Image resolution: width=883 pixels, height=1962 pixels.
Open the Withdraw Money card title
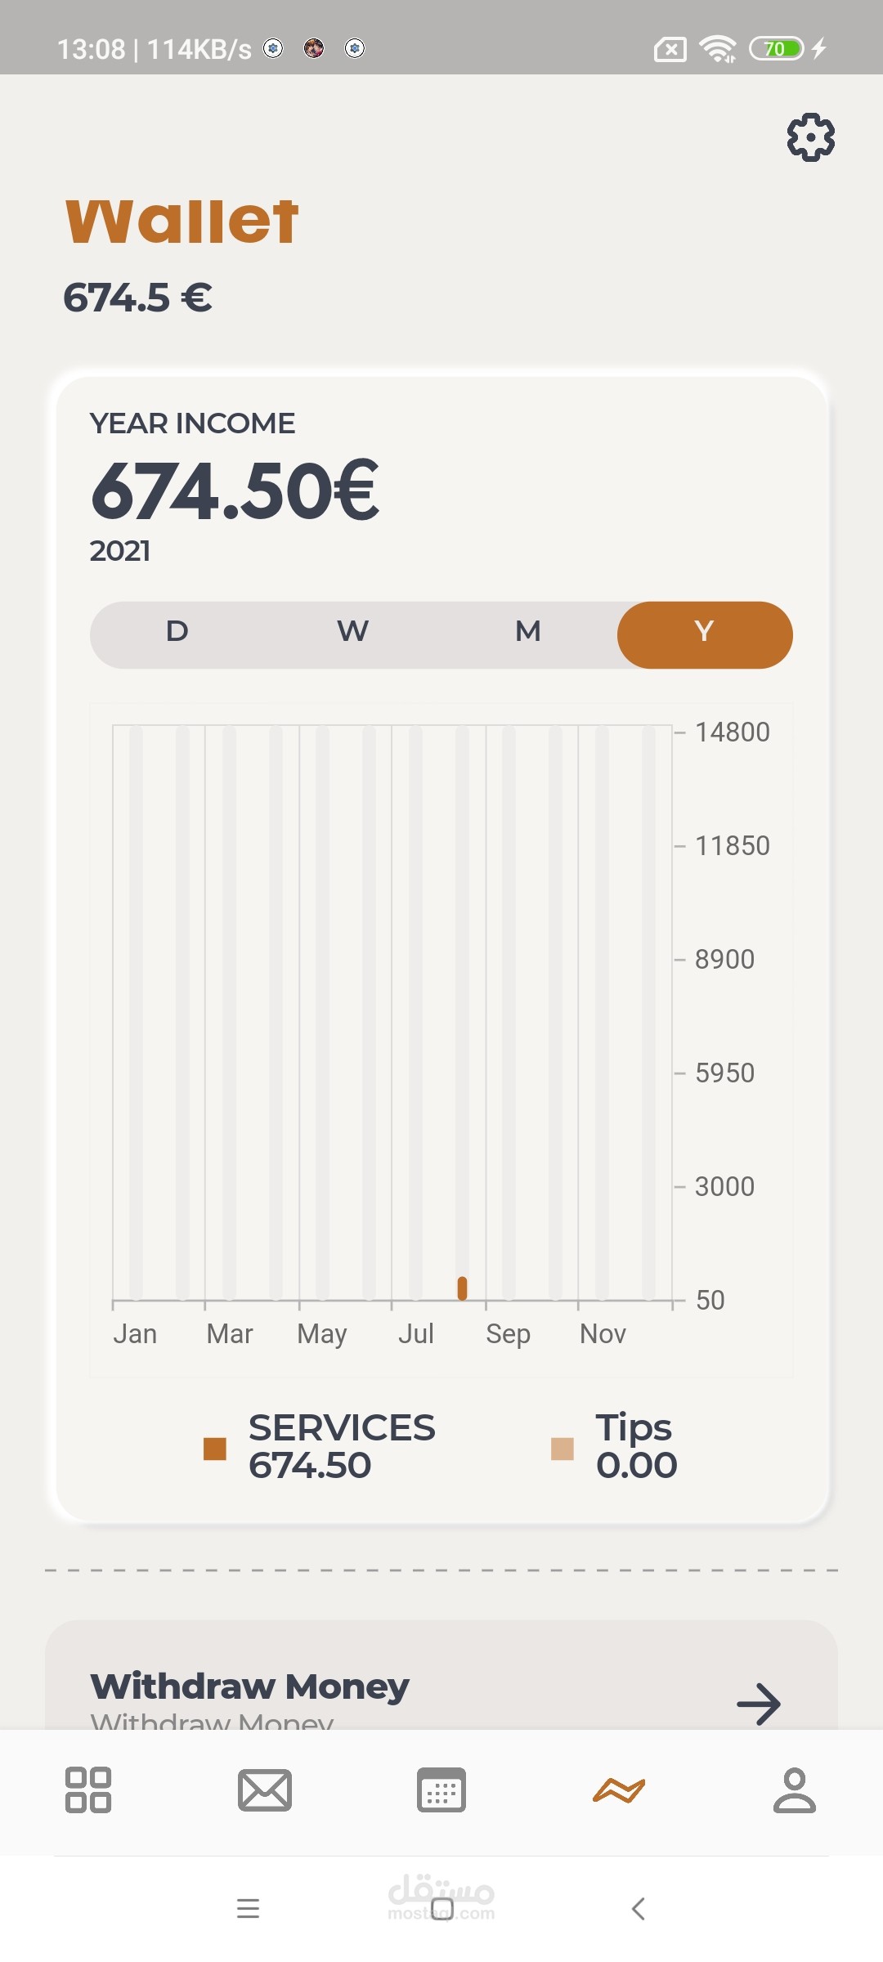[x=250, y=1686]
